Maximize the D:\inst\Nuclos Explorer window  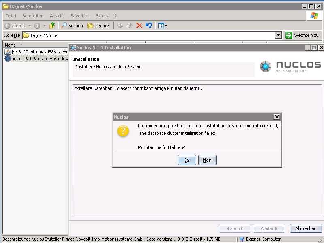click(x=311, y=6)
